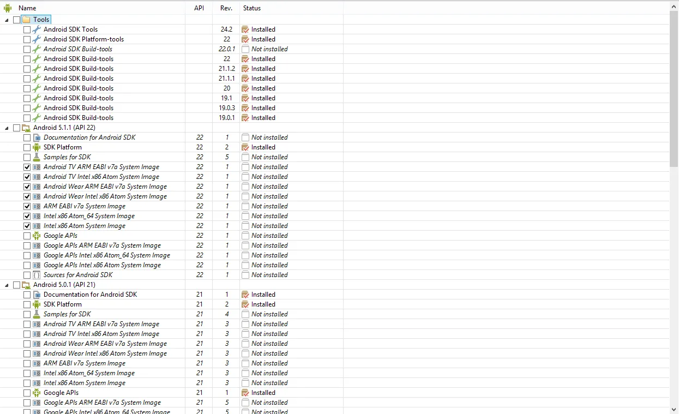679x414 pixels.
Task: Uncheck API 22 Intel x86 Atom System Image
Action: (27, 226)
